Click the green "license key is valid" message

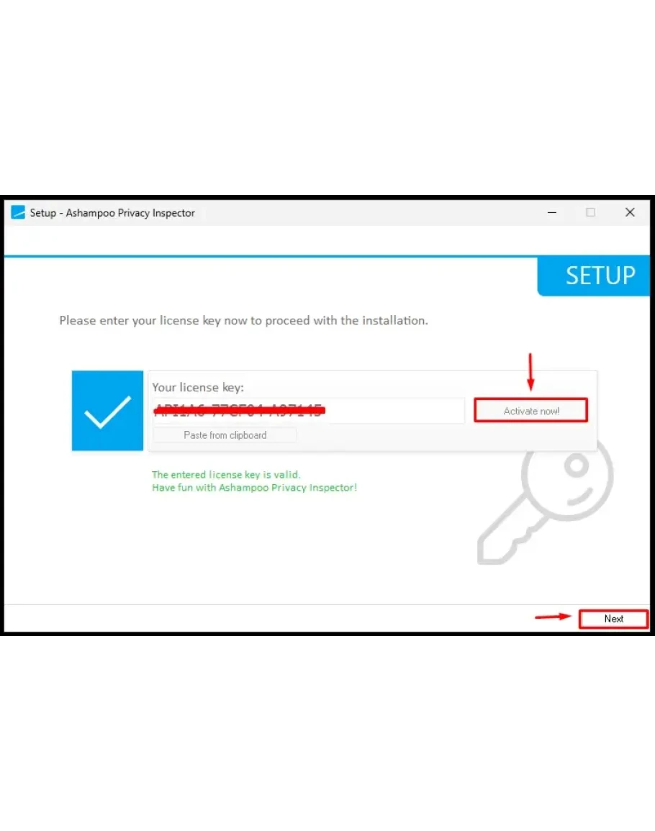226,475
